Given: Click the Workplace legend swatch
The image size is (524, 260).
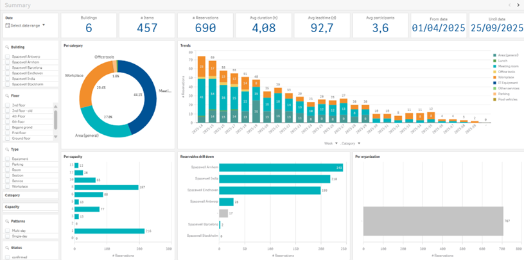Looking at the screenshot, I should (494, 77).
